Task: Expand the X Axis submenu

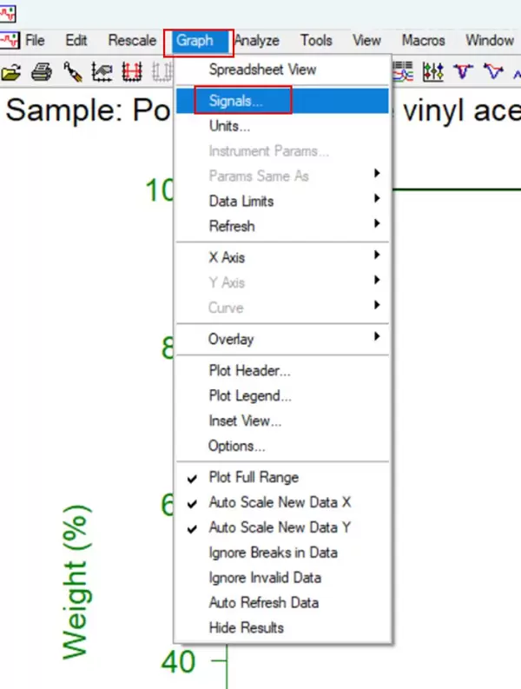Action: pyautogui.click(x=227, y=256)
